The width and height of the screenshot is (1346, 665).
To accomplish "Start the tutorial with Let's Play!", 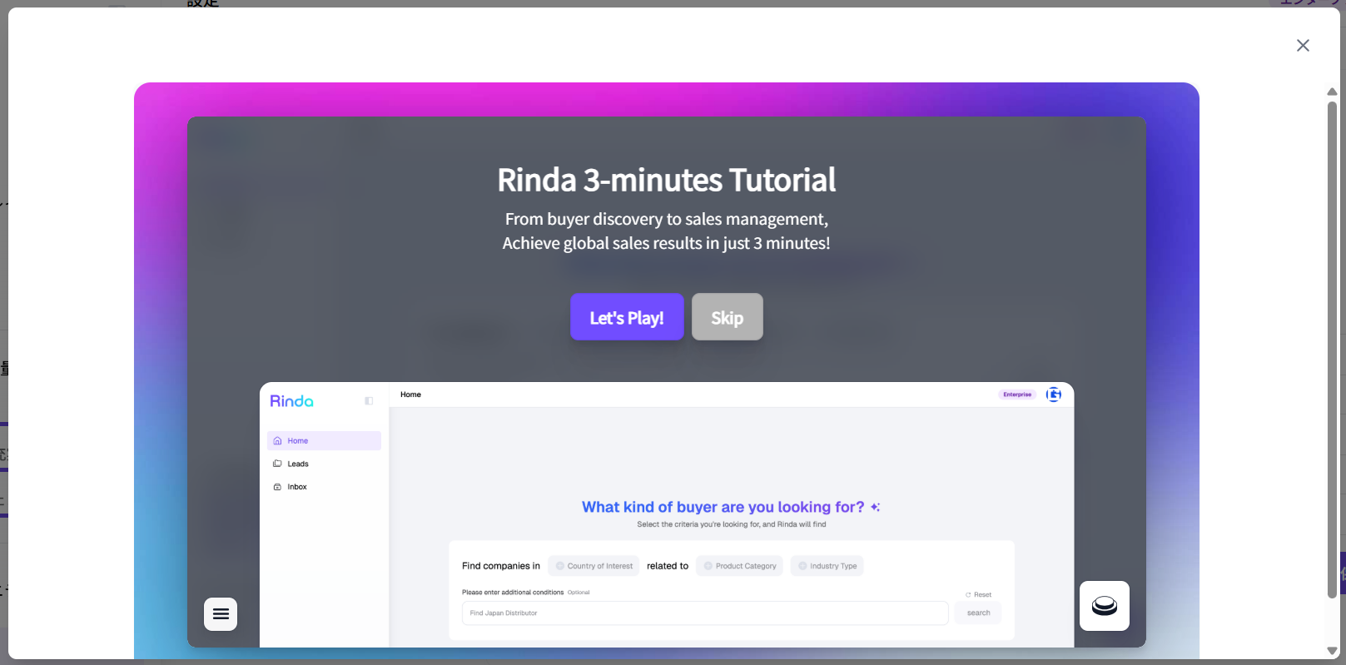I will (x=627, y=317).
